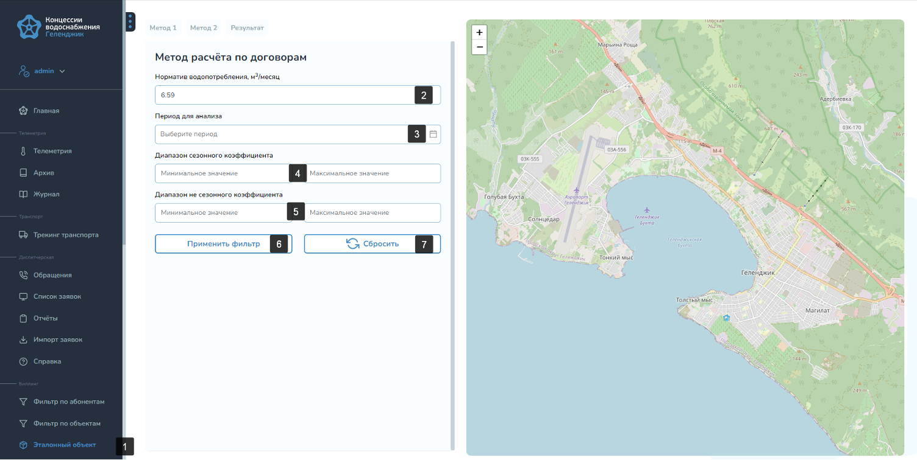Click the Импорт заявок download icon
Viewport: 917px width, 460px height.
coord(23,340)
